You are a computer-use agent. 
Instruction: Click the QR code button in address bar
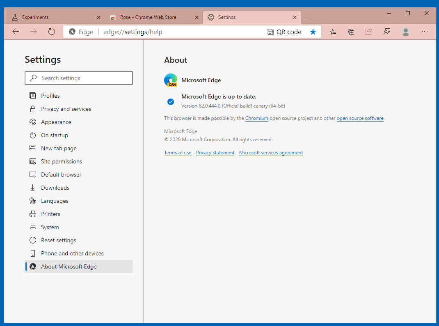click(284, 32)
